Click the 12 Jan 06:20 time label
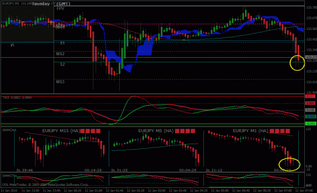The width and height of the screenshot is (317, 193). 262,190
